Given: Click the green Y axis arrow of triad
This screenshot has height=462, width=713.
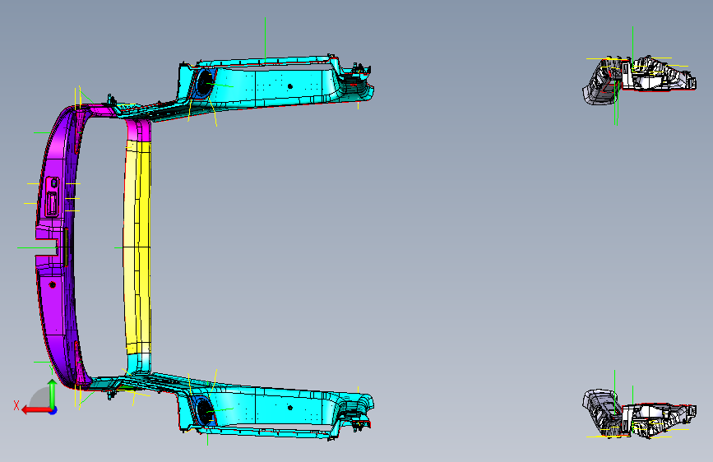Looking at the screenshot, I should [x=53, y=393].
